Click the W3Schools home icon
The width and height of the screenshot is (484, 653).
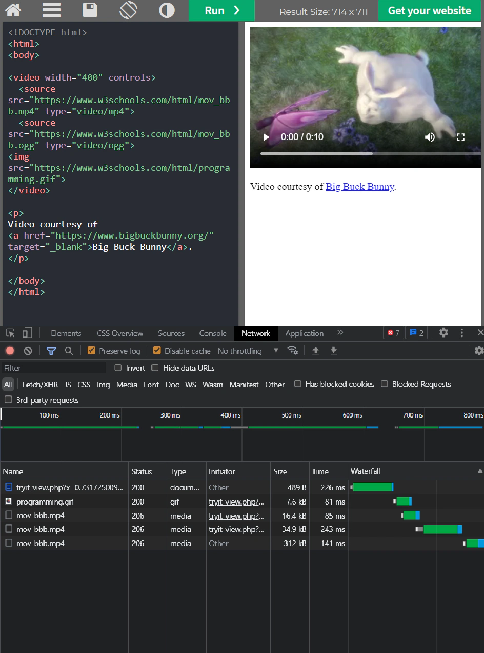13,10
